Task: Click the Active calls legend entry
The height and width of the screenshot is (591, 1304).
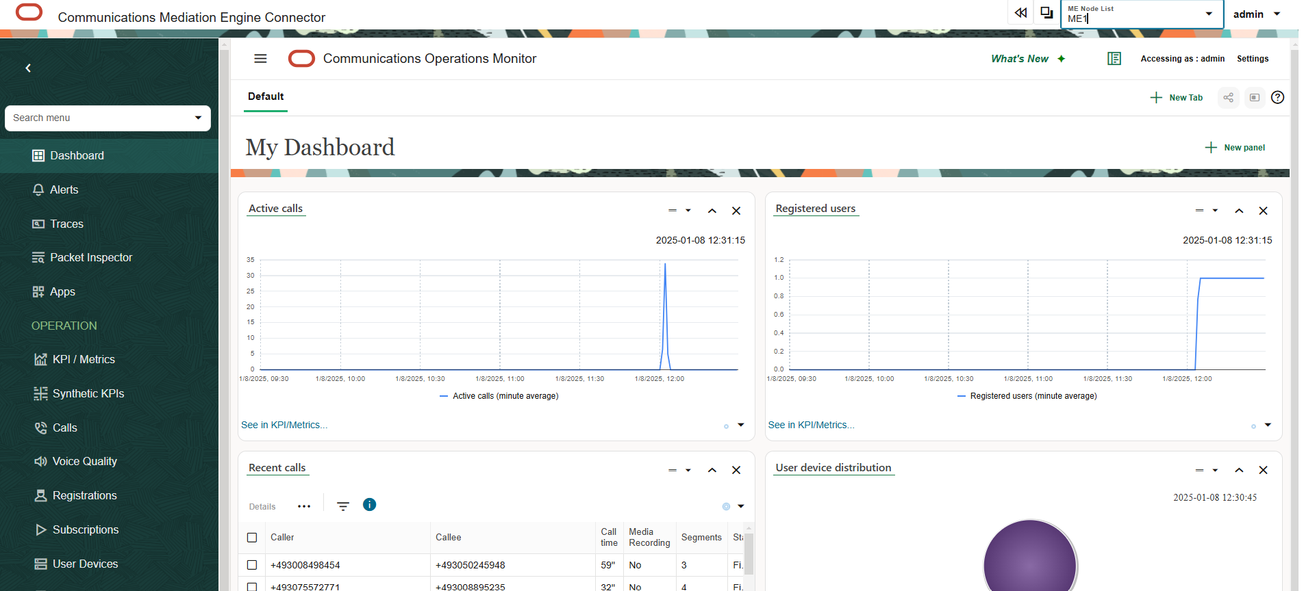Action: [x=499, y=396]
